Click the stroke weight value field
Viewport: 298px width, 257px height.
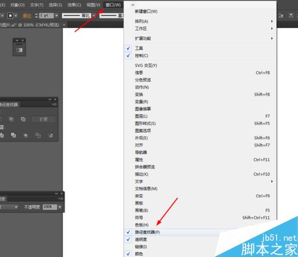[46, 16]
